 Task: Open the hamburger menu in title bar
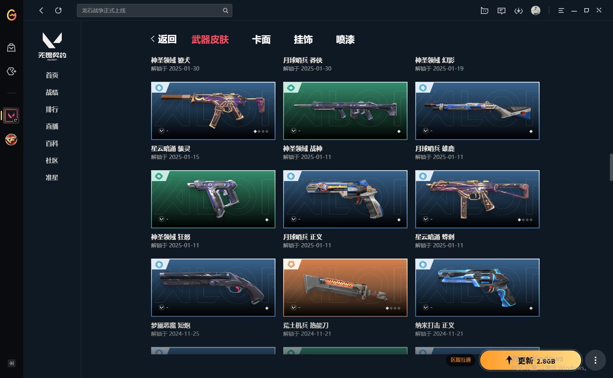pyautogui.click(x=561, y=10)
